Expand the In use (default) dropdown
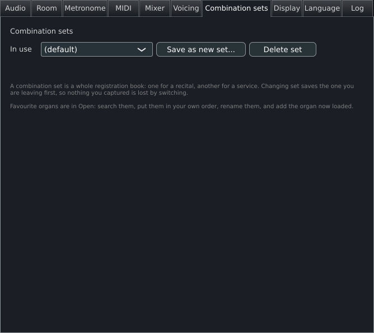Viewport: 374px width, 333px height. pos(97,49)
